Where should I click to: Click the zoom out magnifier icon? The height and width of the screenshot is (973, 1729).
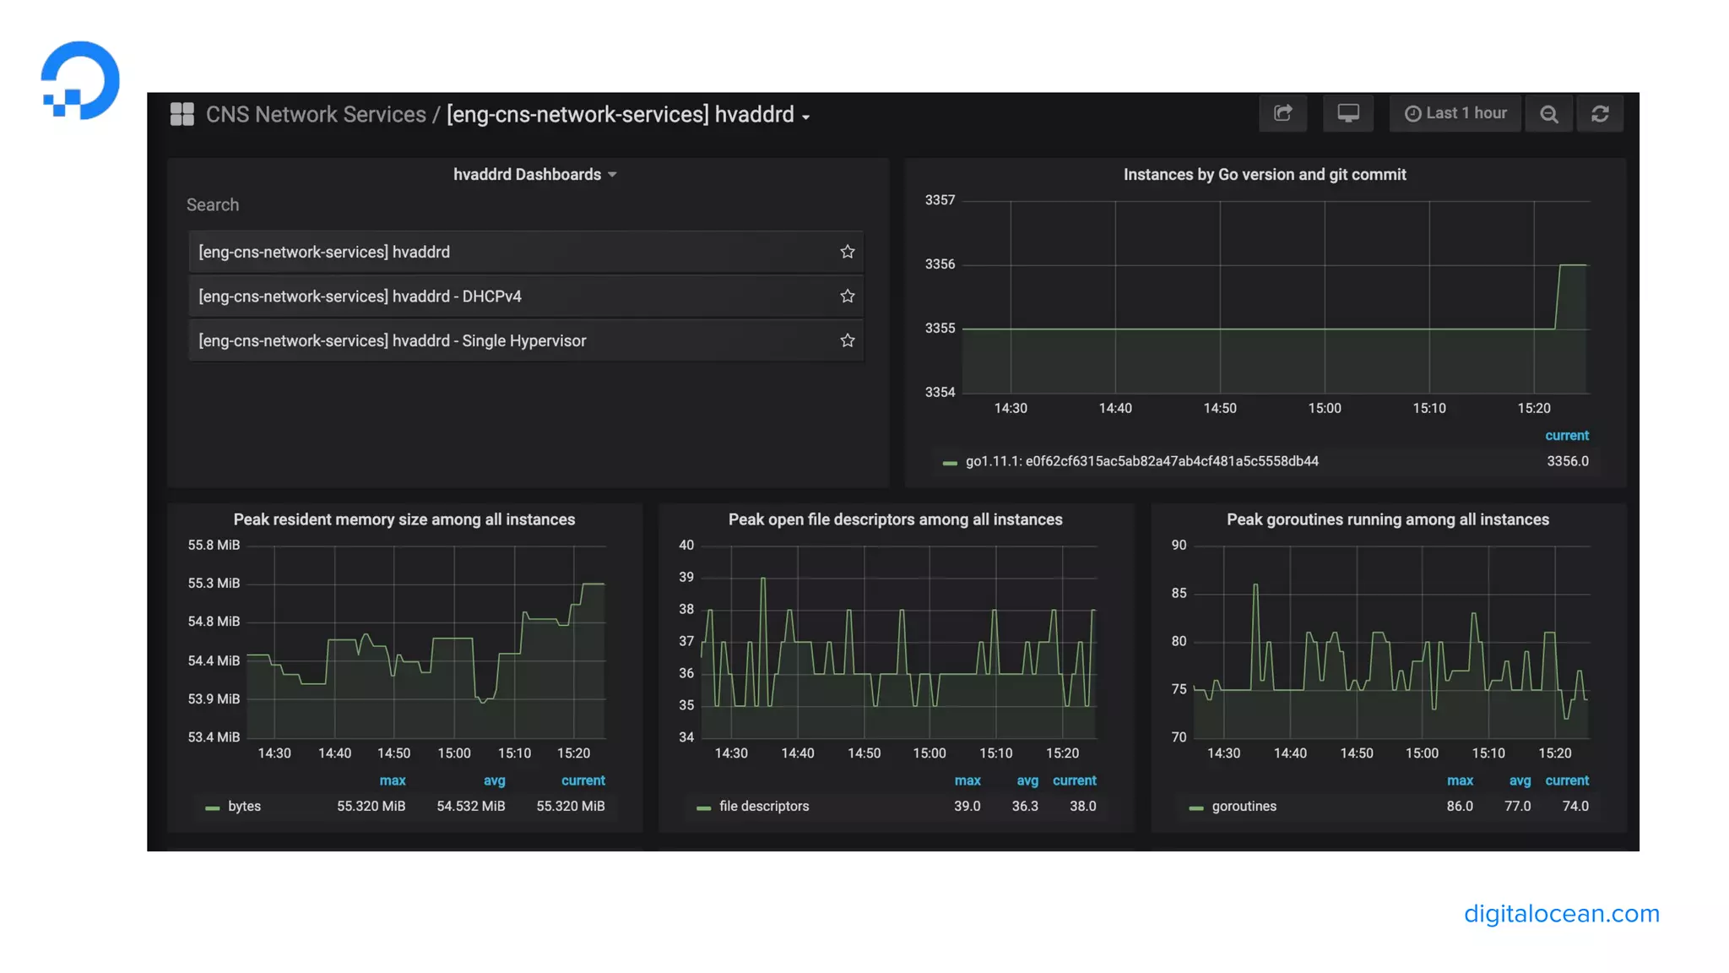1548,113
